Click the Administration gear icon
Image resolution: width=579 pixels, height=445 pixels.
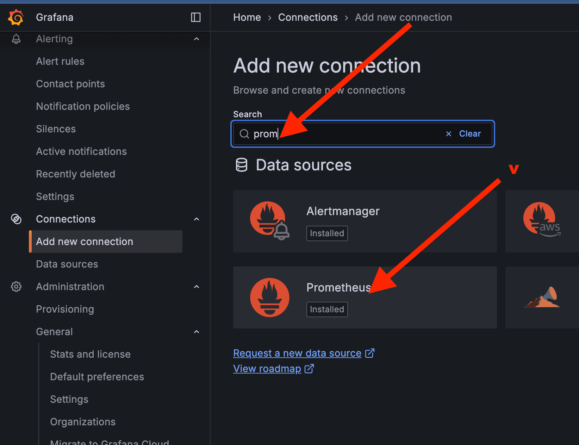point(16,287)
